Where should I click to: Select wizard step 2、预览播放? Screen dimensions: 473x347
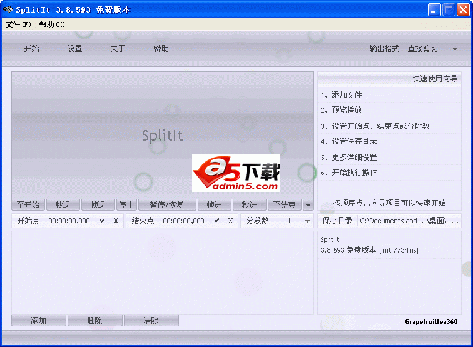click(389, 110)
